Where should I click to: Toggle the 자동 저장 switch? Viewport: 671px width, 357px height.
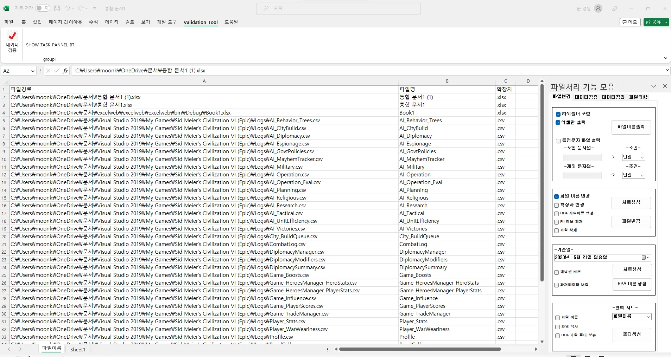[x=43, y=8]
